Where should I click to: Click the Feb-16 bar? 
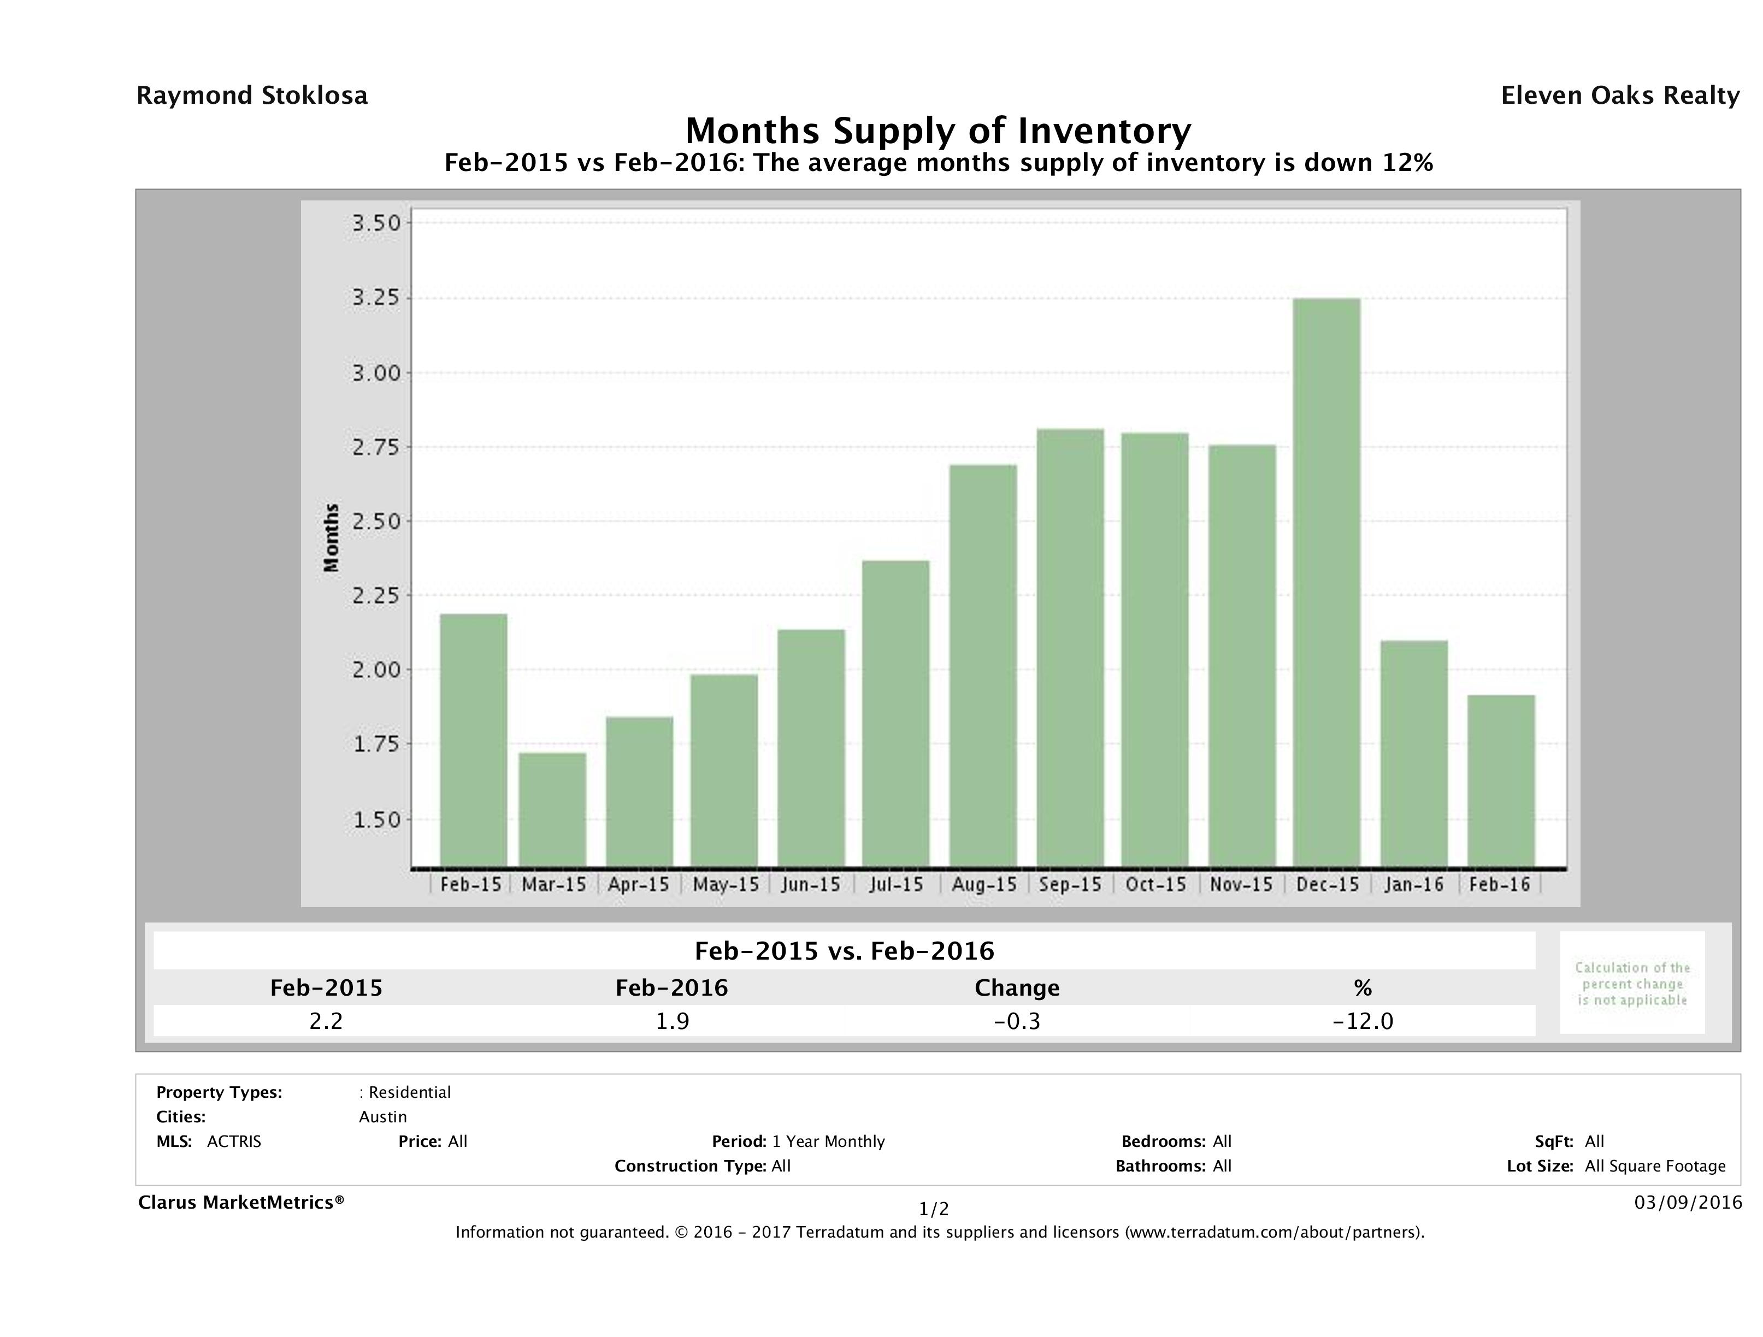[x=1501, y=781]
